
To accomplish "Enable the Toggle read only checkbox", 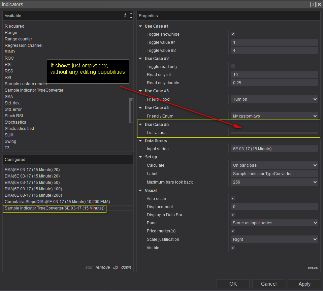I will 232,67.
